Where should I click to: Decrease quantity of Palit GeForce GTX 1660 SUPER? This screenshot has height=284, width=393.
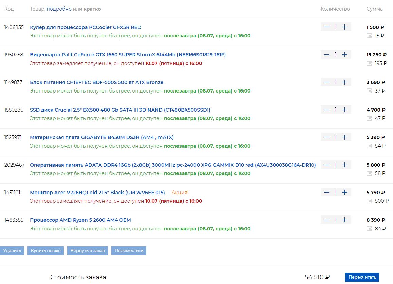tap(326, 54)
